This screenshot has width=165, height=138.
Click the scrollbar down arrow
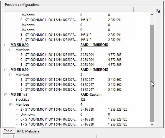(152, 124)
